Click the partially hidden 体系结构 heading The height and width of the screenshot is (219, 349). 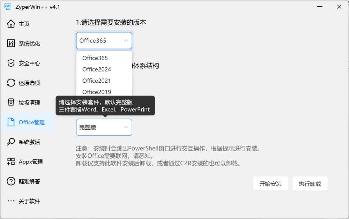tap(146, 66)
